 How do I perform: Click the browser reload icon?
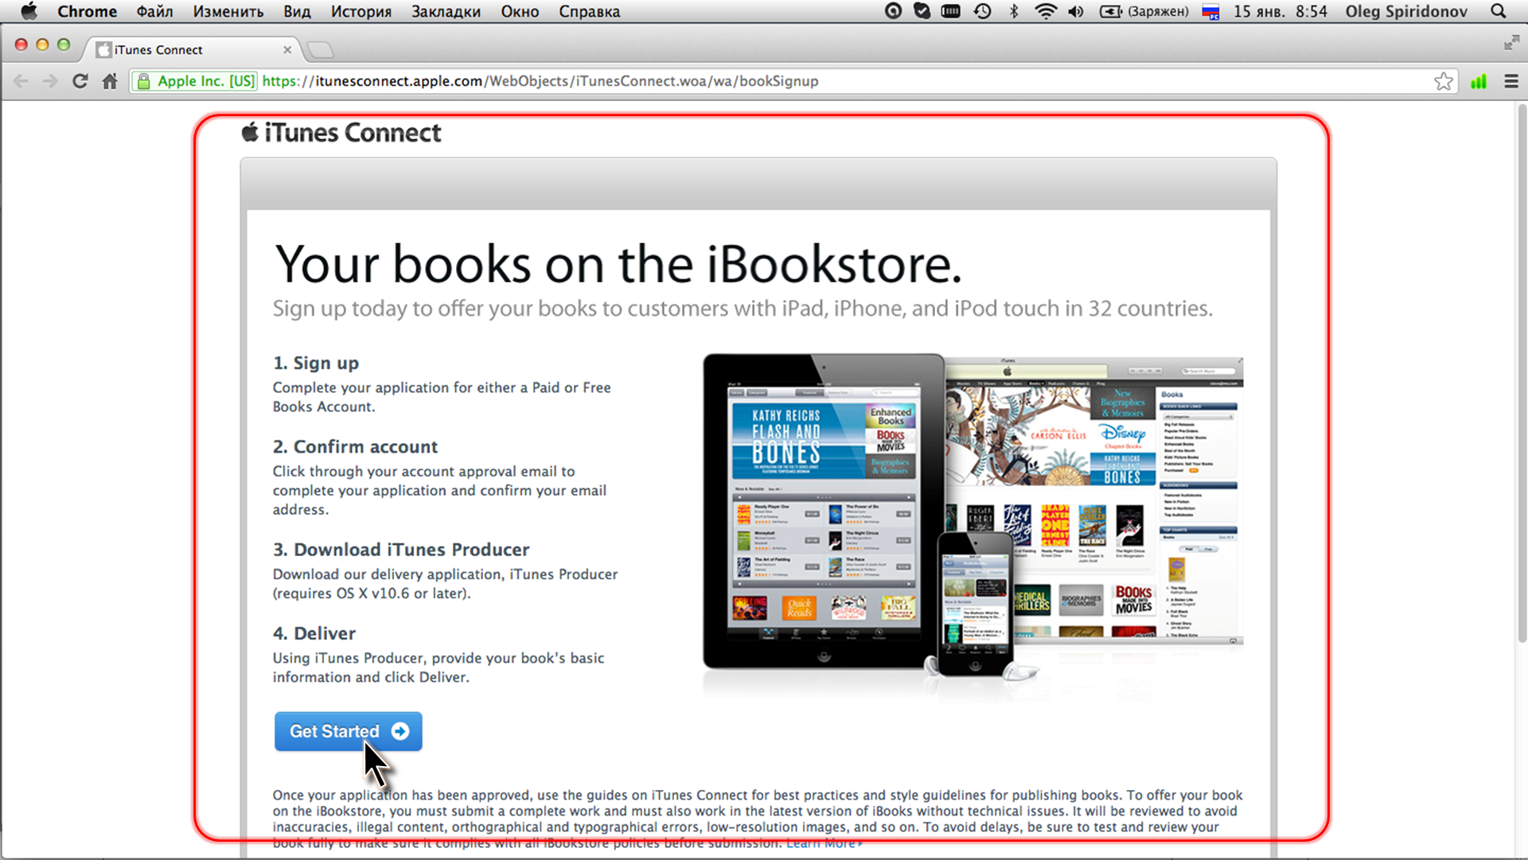coord(80,81)
